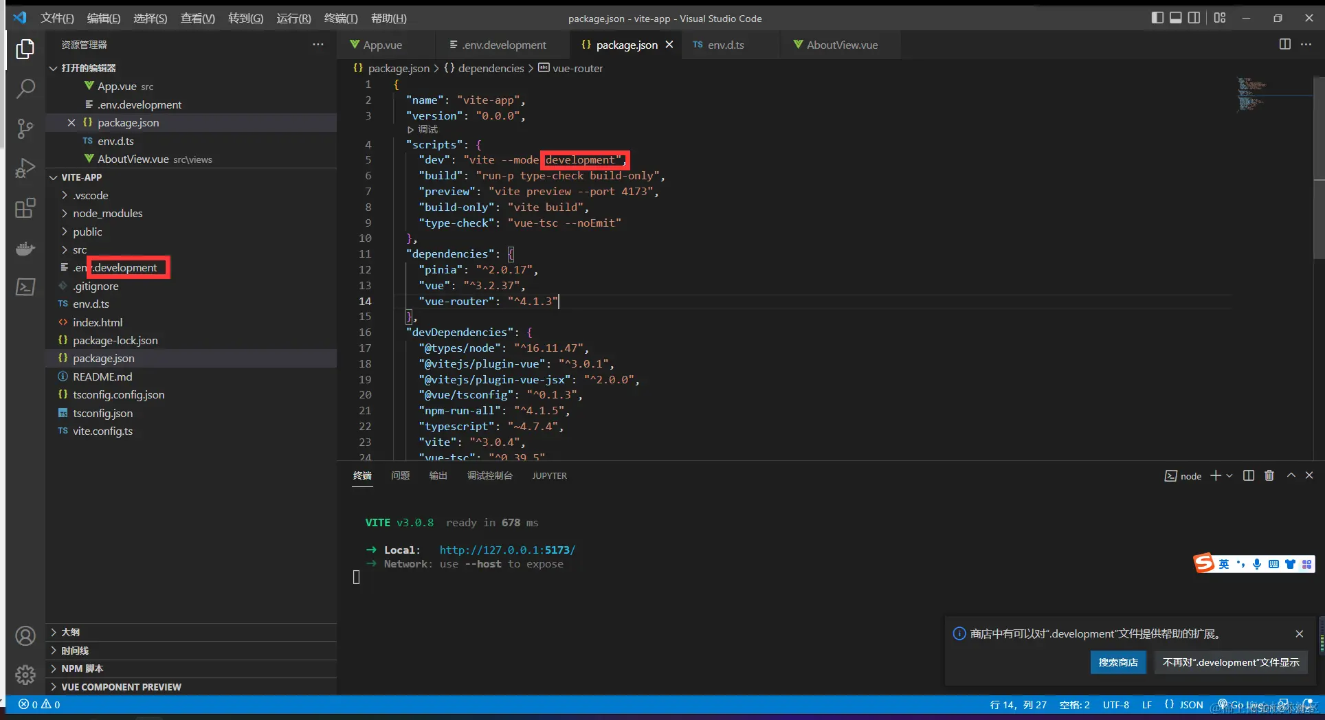Open editor more actions ellipsis
The width and height of the screenshot is (1325, 720).
(1306, 44)
